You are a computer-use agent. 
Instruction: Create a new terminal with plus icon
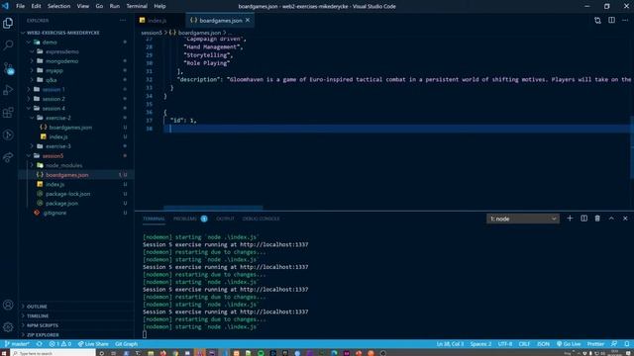pyautogui.click(x=570, y=219)
